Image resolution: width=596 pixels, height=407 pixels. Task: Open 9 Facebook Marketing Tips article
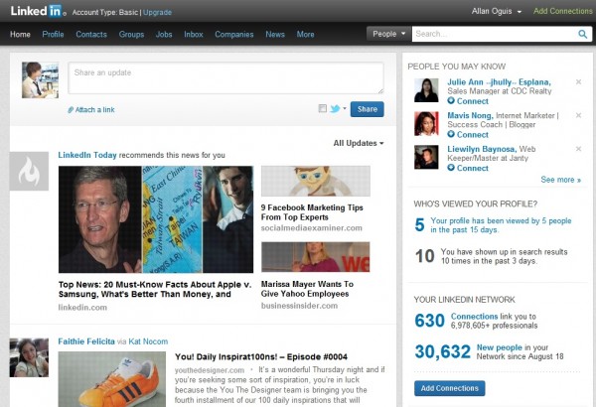pyautogui.click(x=312, y=212)
